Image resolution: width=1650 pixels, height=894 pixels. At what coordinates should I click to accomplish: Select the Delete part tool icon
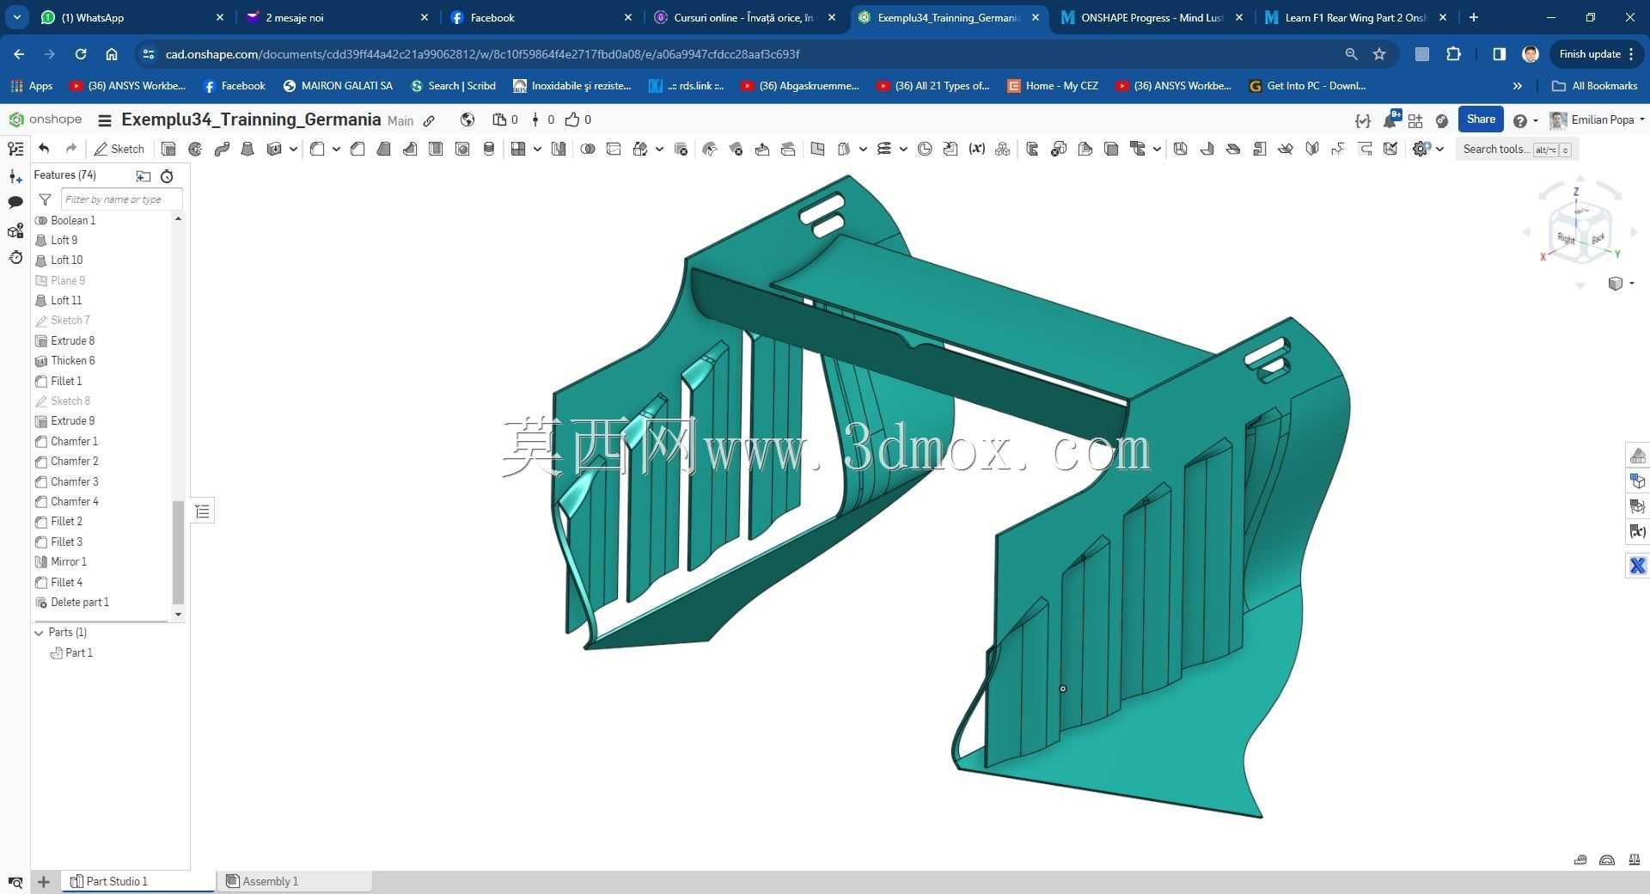coord(681,149)
